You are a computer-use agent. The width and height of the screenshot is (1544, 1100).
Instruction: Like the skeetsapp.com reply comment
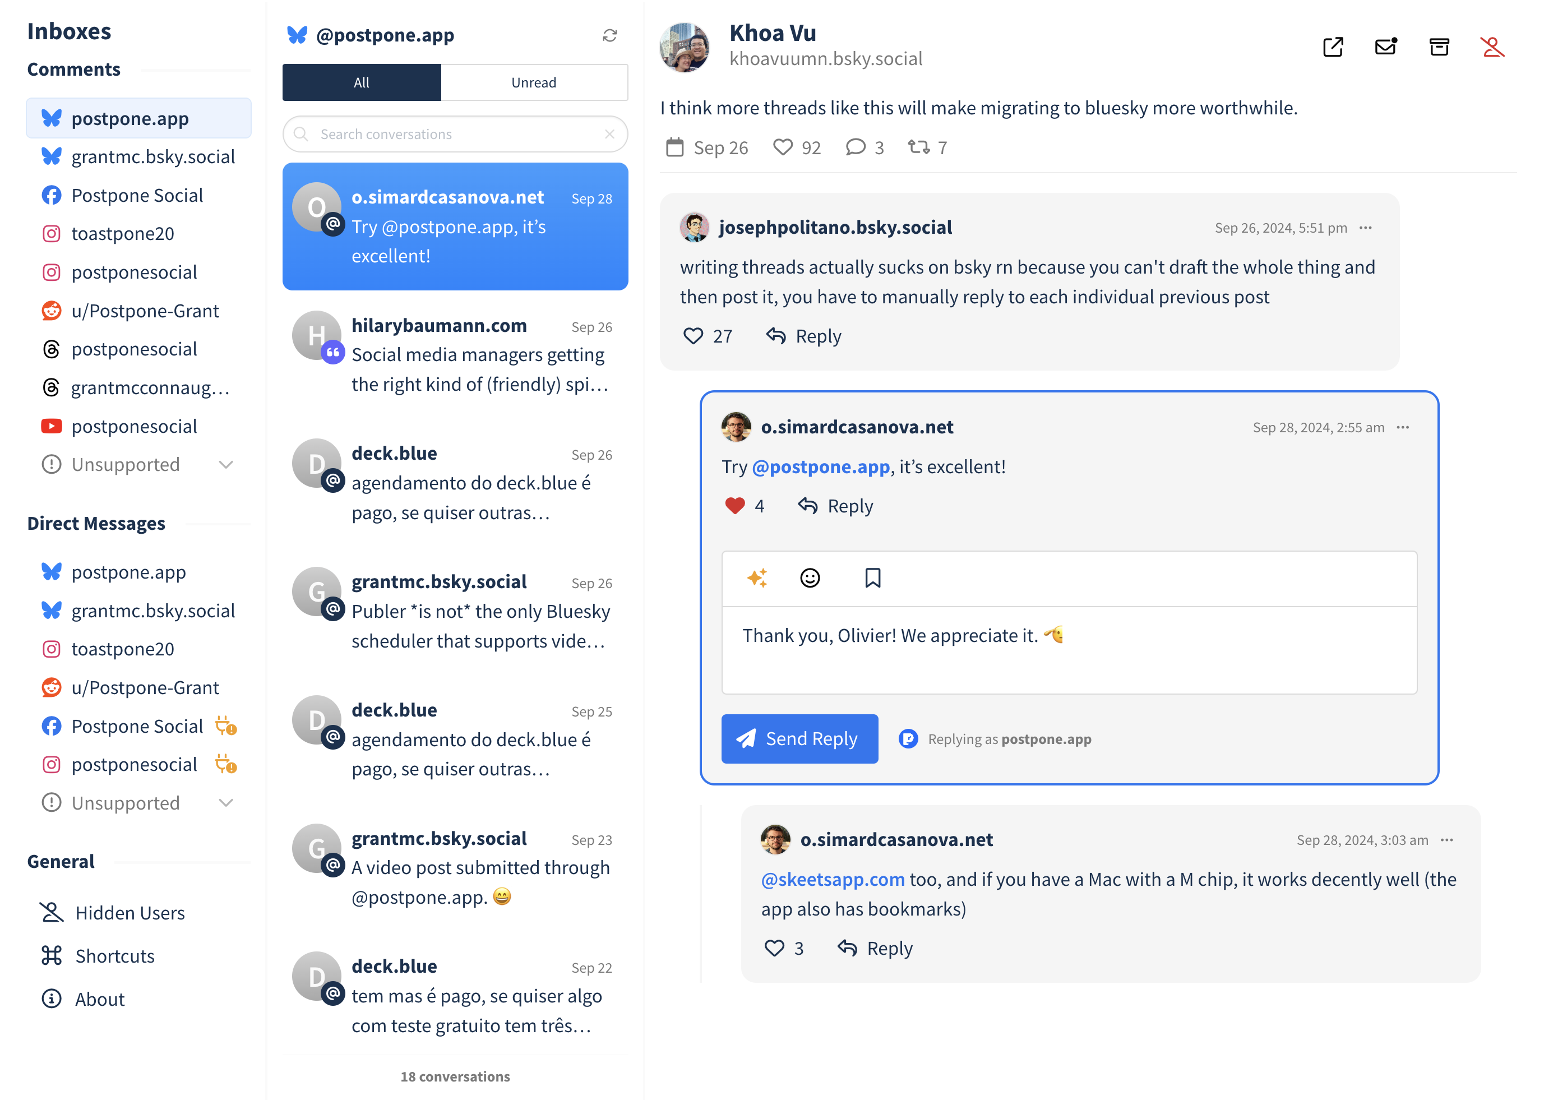pyautogui.click(x=774, y=948)
